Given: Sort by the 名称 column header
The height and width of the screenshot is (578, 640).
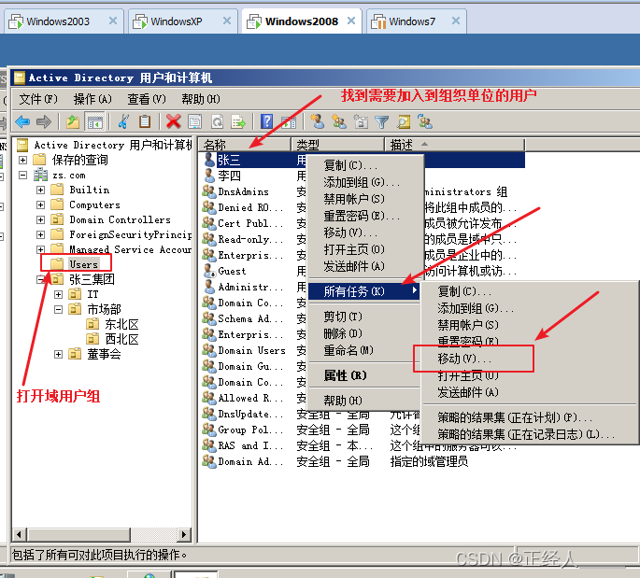Looking at the screenshot, I should coord(245,145).
